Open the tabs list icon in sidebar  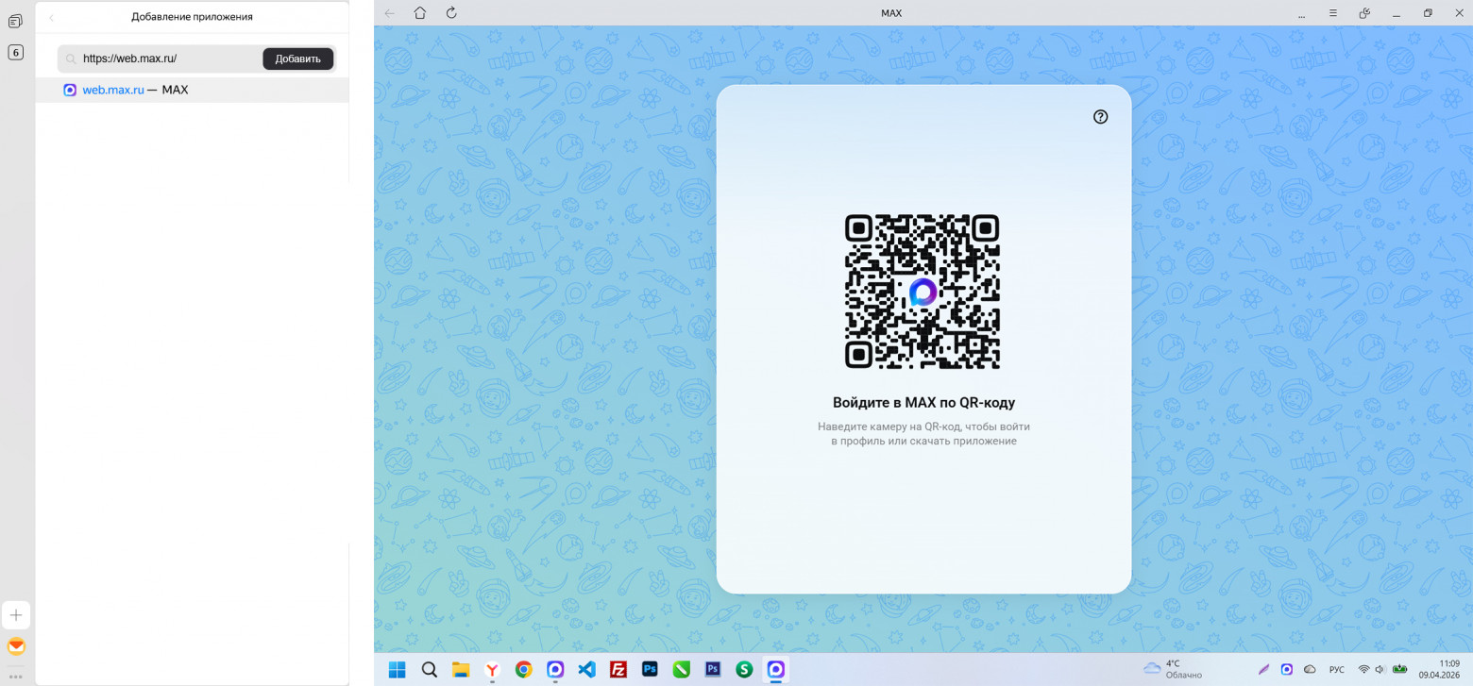coord(15,21)
